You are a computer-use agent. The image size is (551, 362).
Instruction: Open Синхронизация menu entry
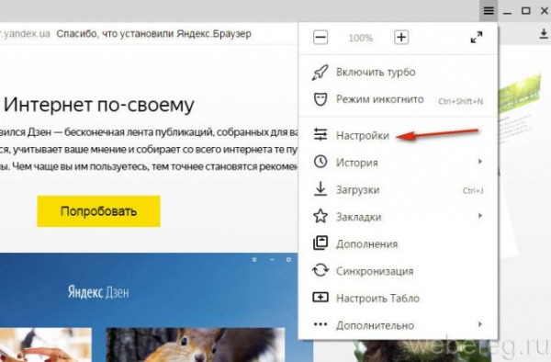pyautogui.click(x=399, y=271)
